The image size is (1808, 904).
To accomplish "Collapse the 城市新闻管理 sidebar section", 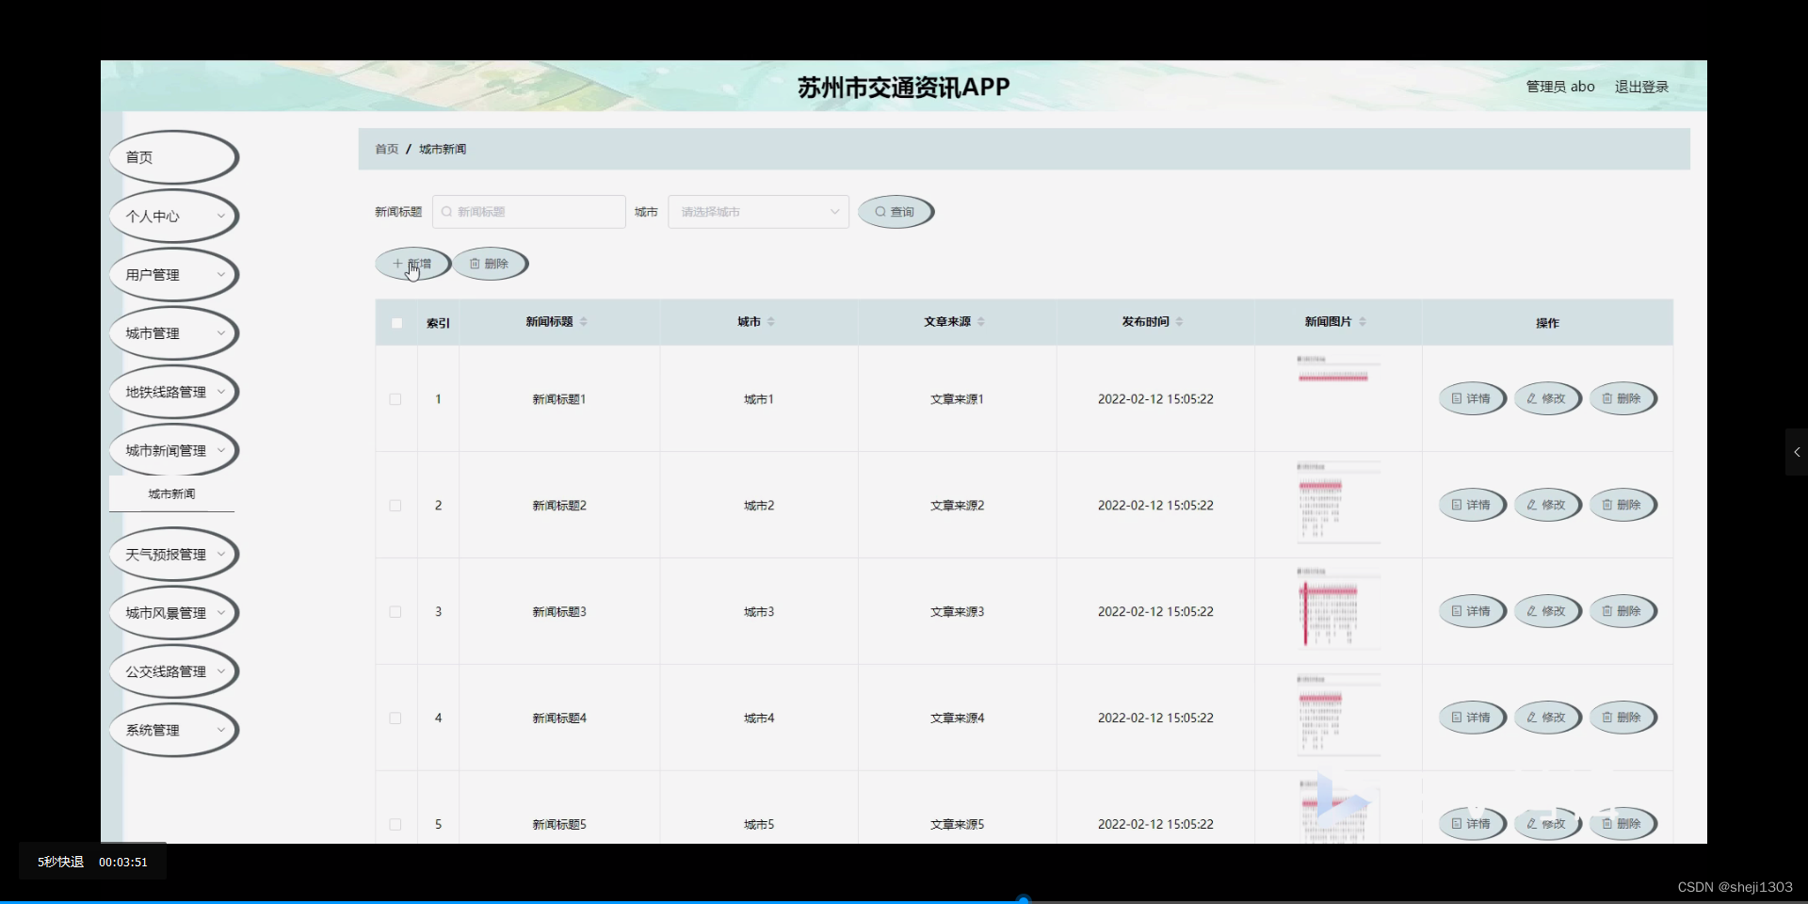I will tap(172, 450).
